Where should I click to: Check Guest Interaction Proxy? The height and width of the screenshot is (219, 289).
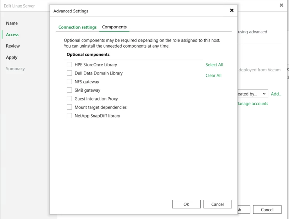click(x=69, y=99)
